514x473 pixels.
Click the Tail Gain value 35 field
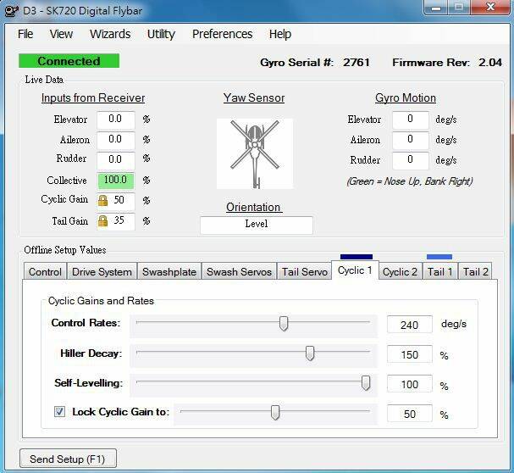[x=116, y=221]
